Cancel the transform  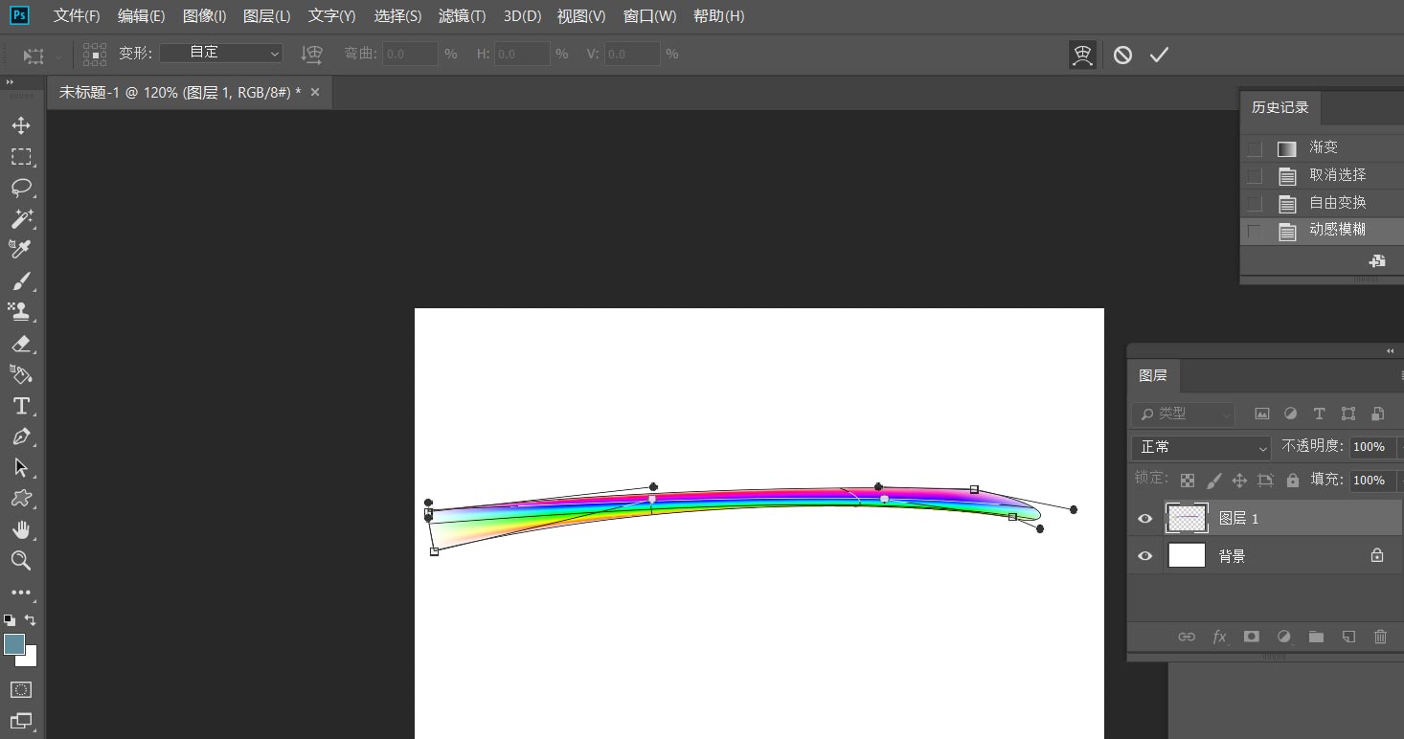(1122, 55)
